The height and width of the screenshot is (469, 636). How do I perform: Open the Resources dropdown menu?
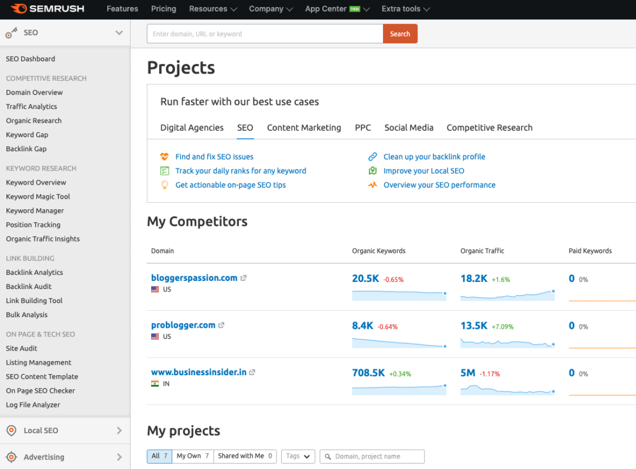213,9
